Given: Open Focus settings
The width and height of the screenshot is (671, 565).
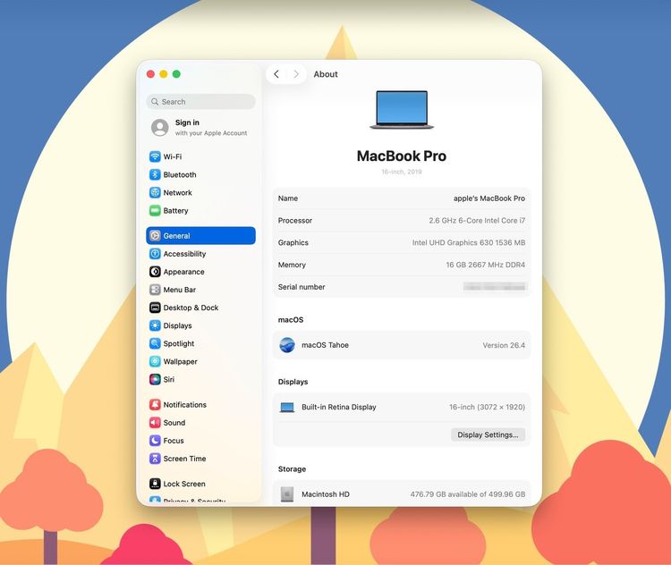Looking at the screenshot, I should (200, 441).
